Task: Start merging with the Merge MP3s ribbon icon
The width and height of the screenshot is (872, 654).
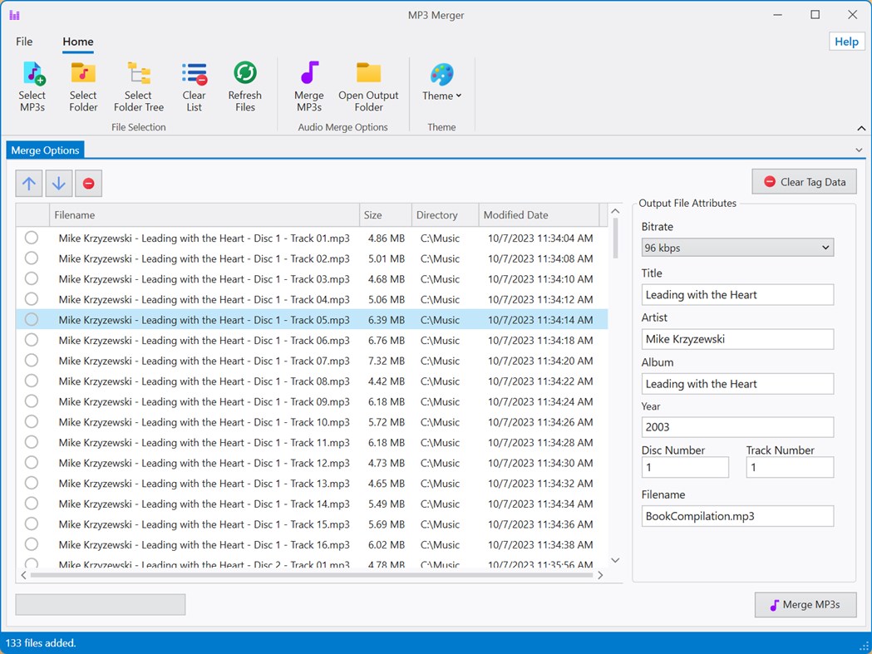Action: 308,86
